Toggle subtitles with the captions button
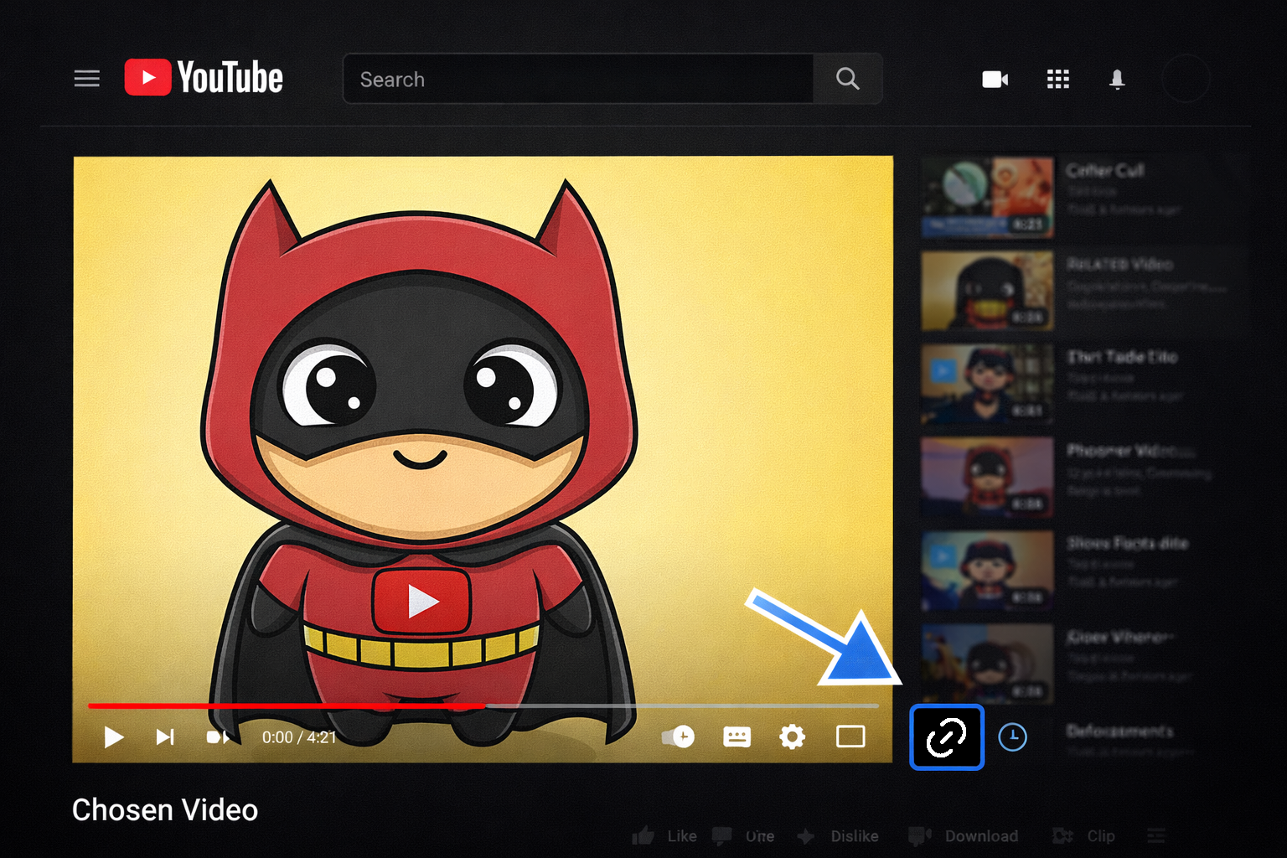The height and width of the screenshot is (858, 1287). (737, 737)
